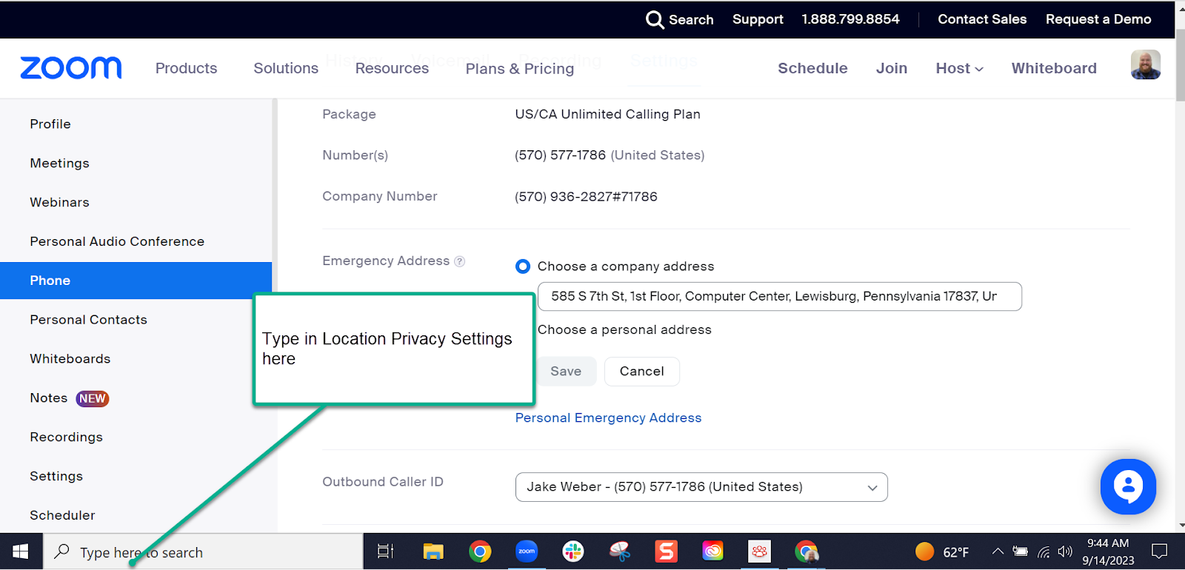This screenshot has height=570, width=1185.
Task: Click the weather 62°F widget
Action: 942,552
